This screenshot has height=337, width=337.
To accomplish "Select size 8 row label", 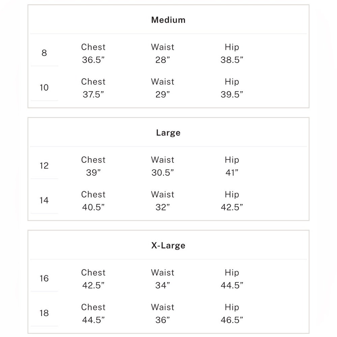I will [x=44, y=53].
